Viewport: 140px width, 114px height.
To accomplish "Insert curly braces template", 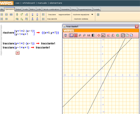I will click(6, 14).
